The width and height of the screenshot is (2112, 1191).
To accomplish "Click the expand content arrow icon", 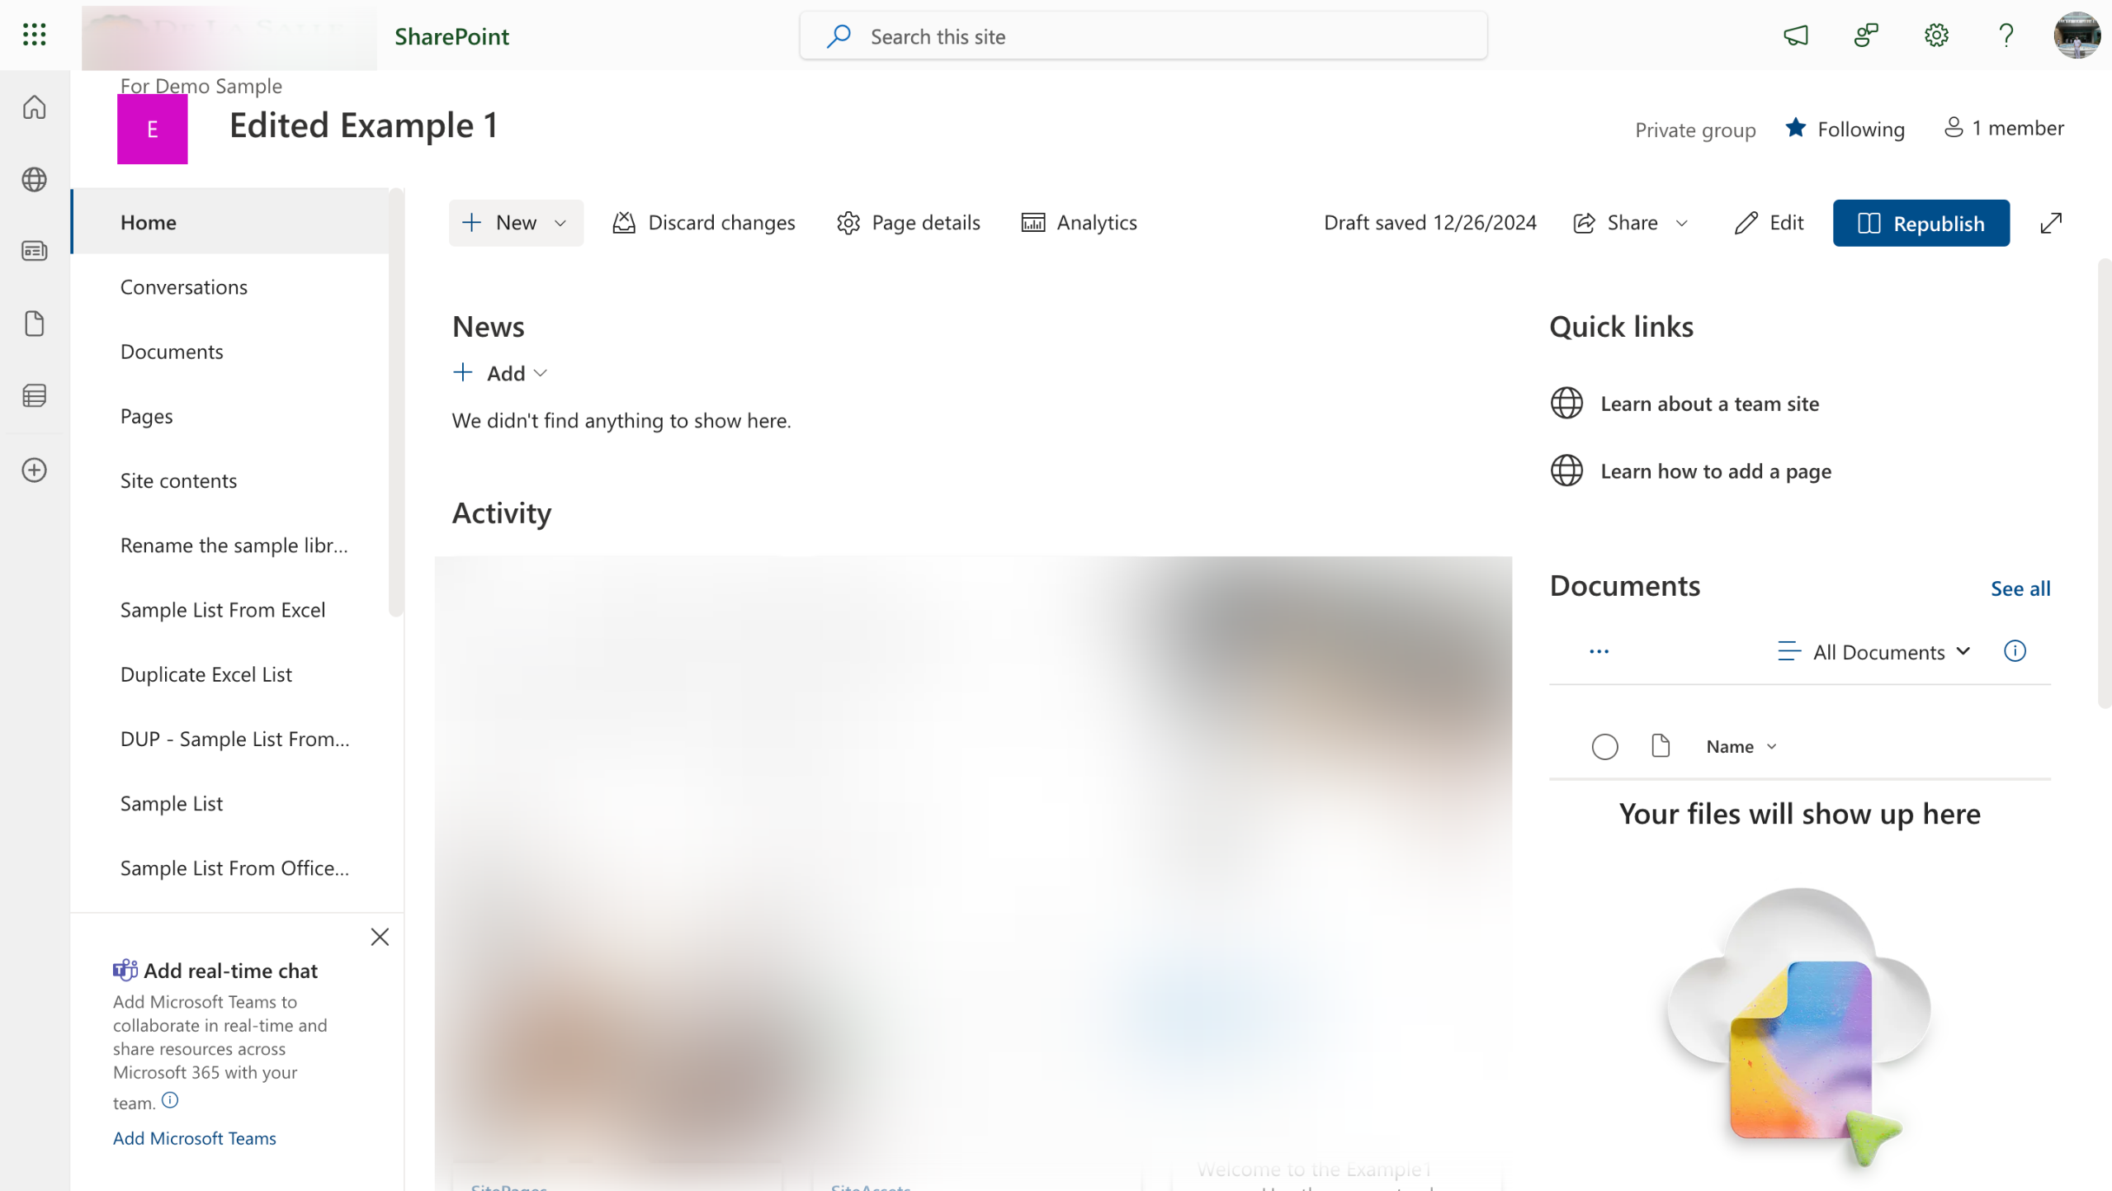I will tap(2051, 223).
